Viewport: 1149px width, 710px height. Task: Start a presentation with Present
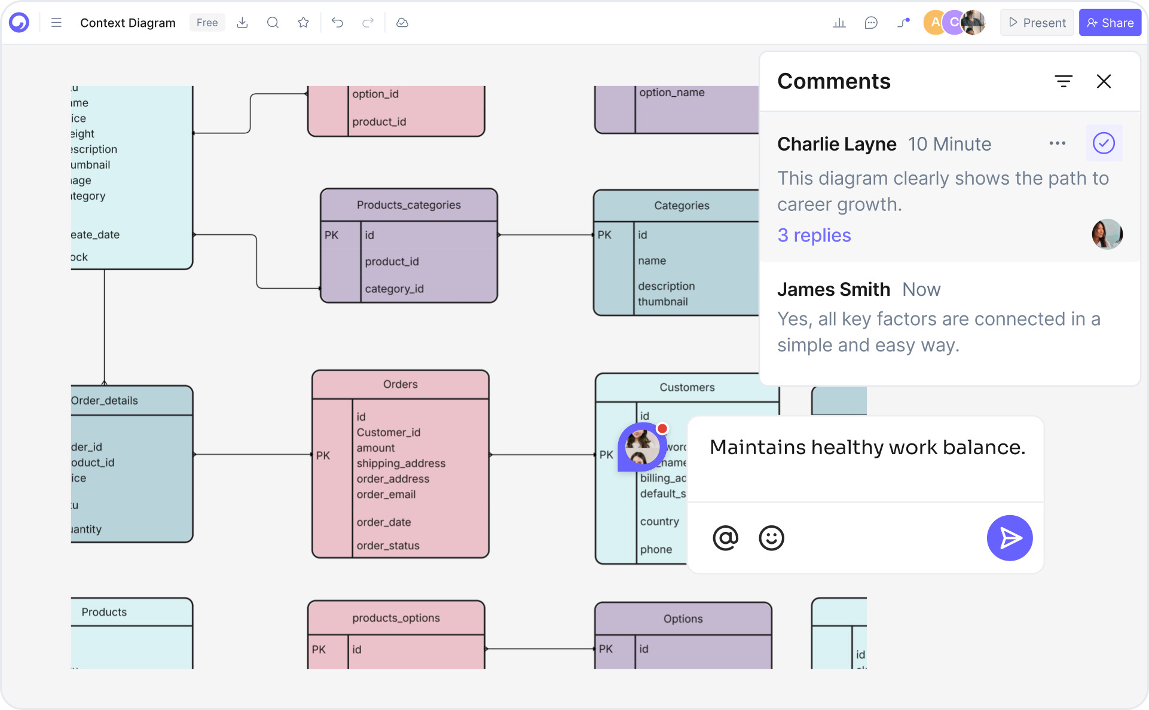(x=1037, y=22)
